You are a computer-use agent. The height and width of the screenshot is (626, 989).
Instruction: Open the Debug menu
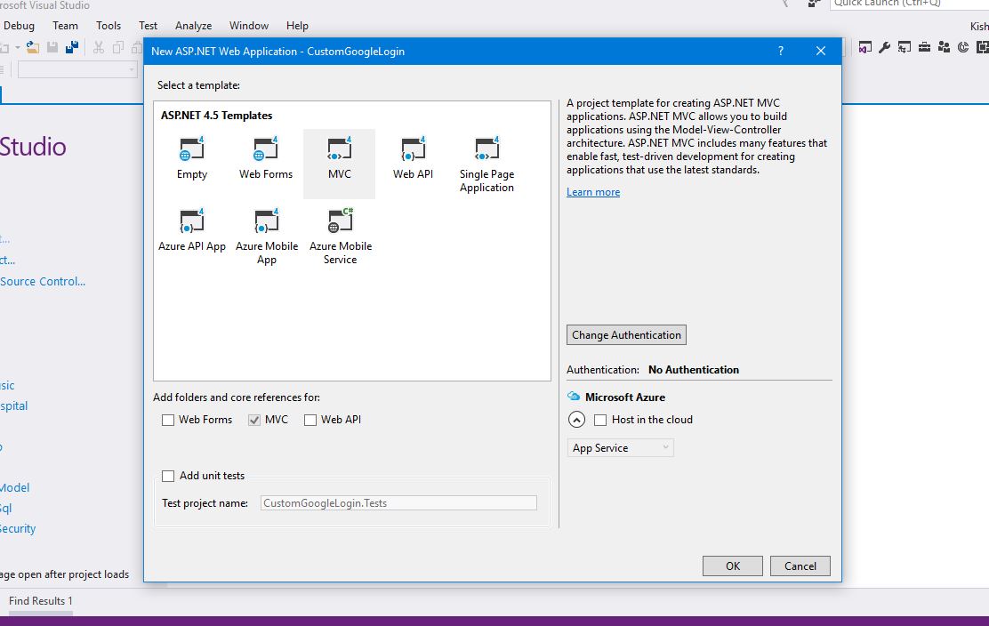click(19, 25)
